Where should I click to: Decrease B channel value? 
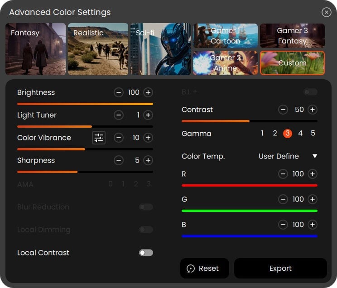[283, 225]
